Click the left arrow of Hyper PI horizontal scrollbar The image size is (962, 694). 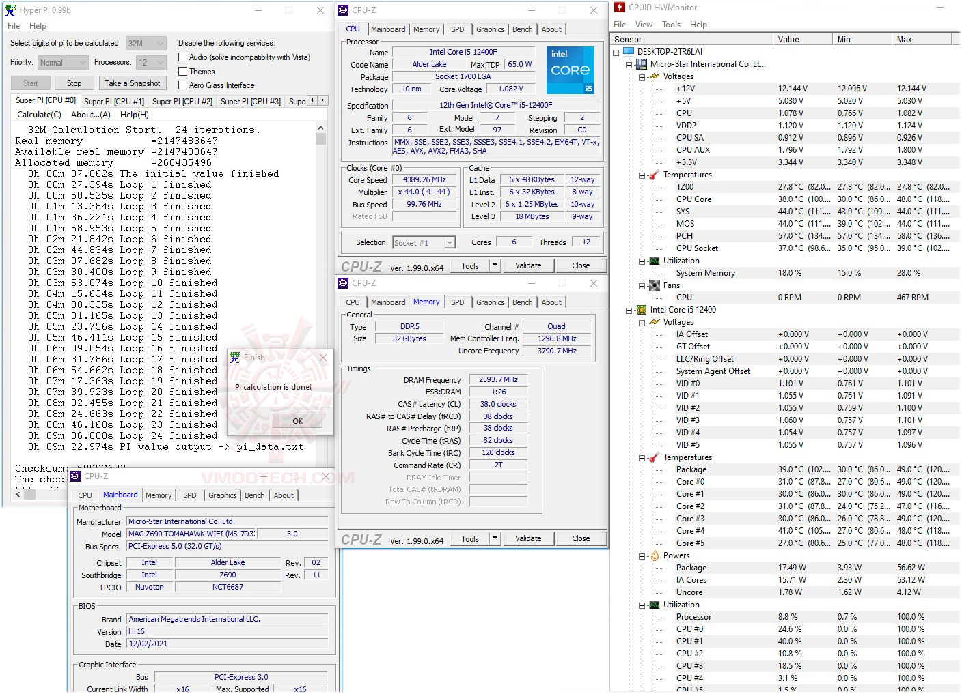18,494
